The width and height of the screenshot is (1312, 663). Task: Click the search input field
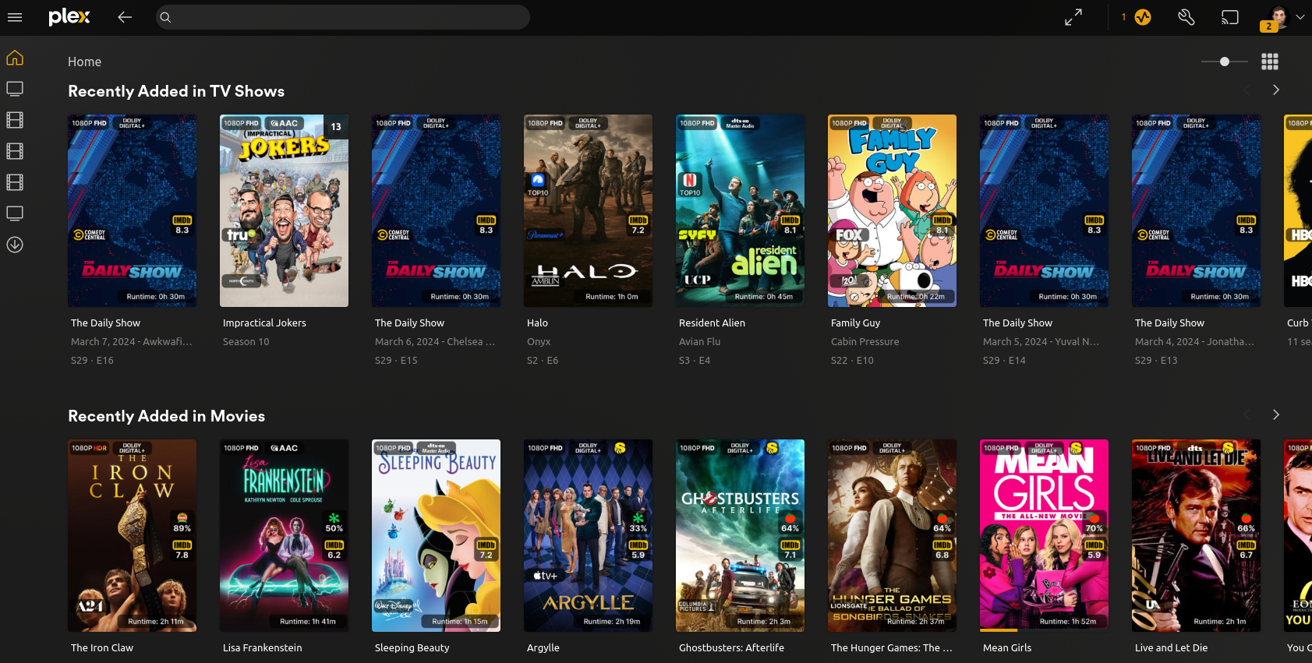[343, 17]
